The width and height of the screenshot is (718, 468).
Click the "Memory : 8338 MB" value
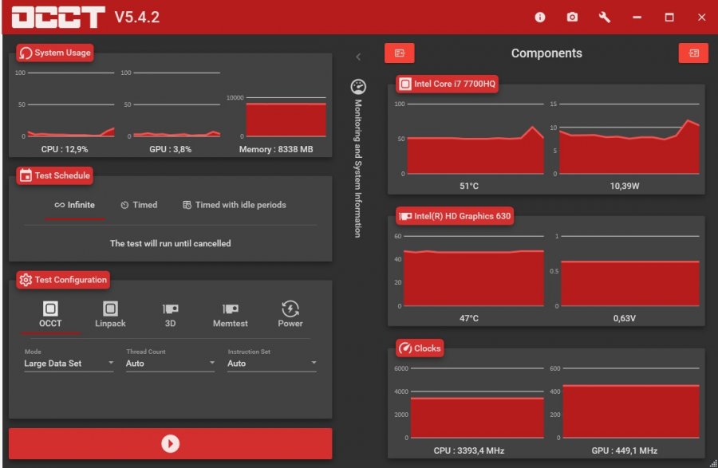point(276,150)
